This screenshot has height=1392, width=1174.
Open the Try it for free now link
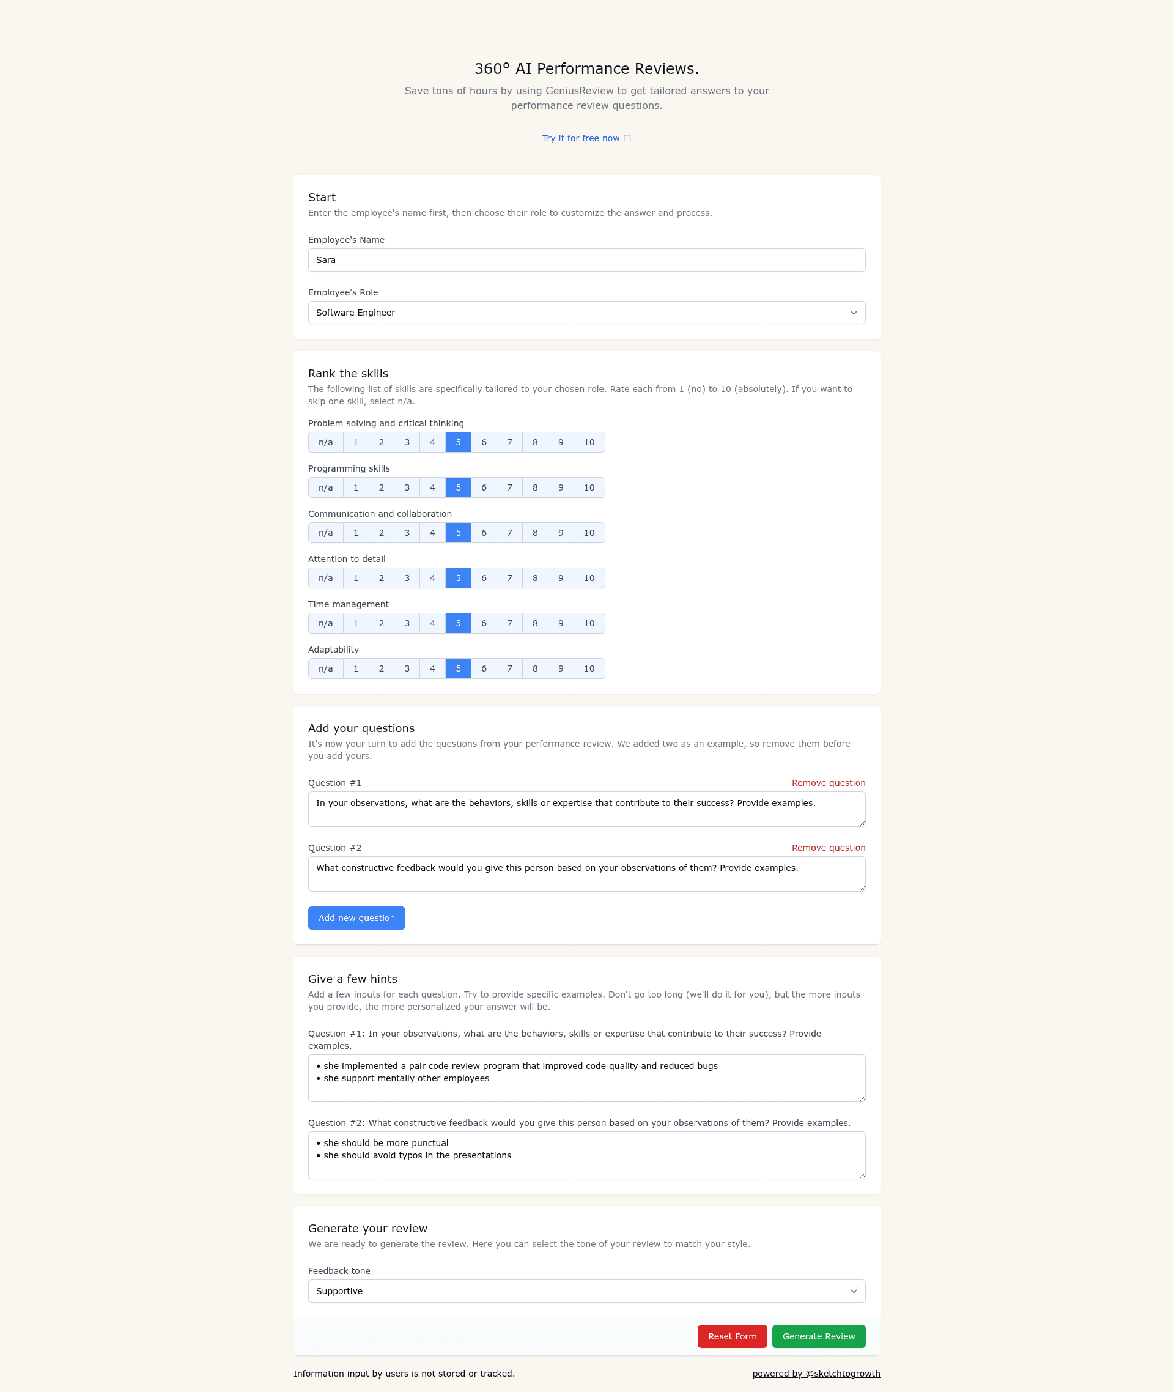tap(586, 138)
